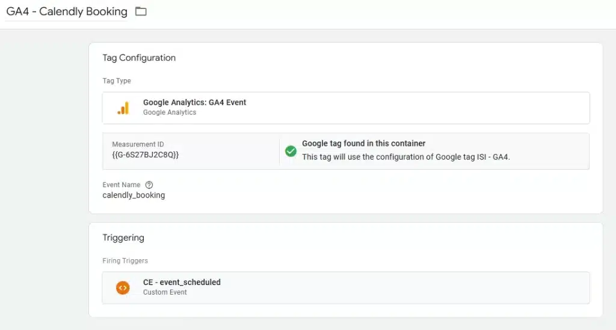Open the Google Analytics: GA4 Event tag type
This screenshot has height=330, width=616.
click(x=346, y=108)
